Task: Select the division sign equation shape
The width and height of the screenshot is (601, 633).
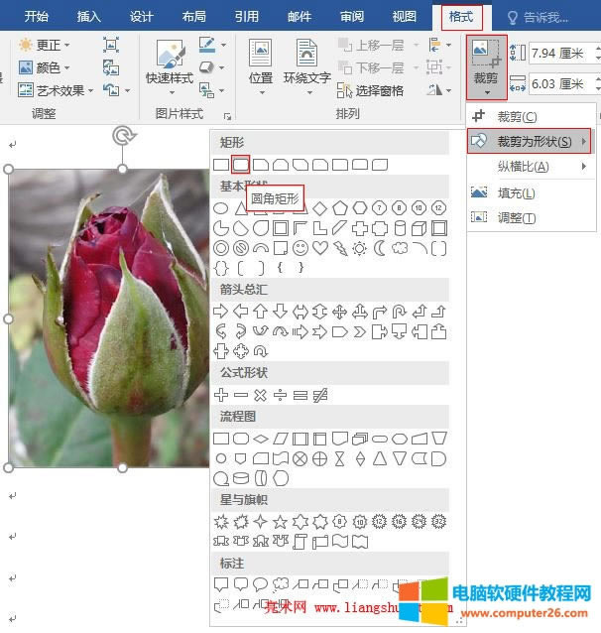Action: (x=280, y=395)
